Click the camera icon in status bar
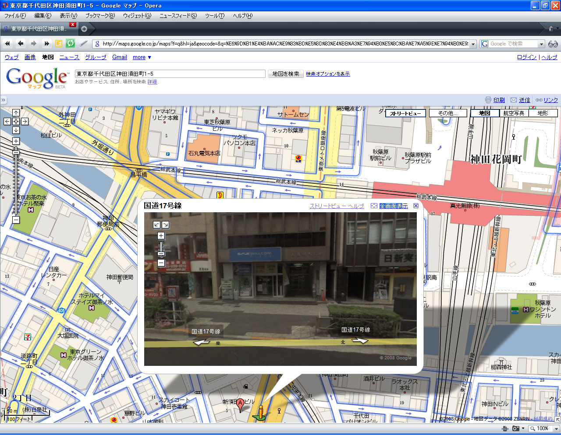Image resolution: width=561 pixels, height=435 pixels. pos(516,428)
